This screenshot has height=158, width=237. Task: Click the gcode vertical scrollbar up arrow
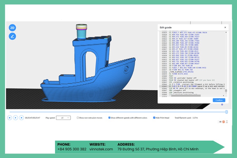[226, 32]
